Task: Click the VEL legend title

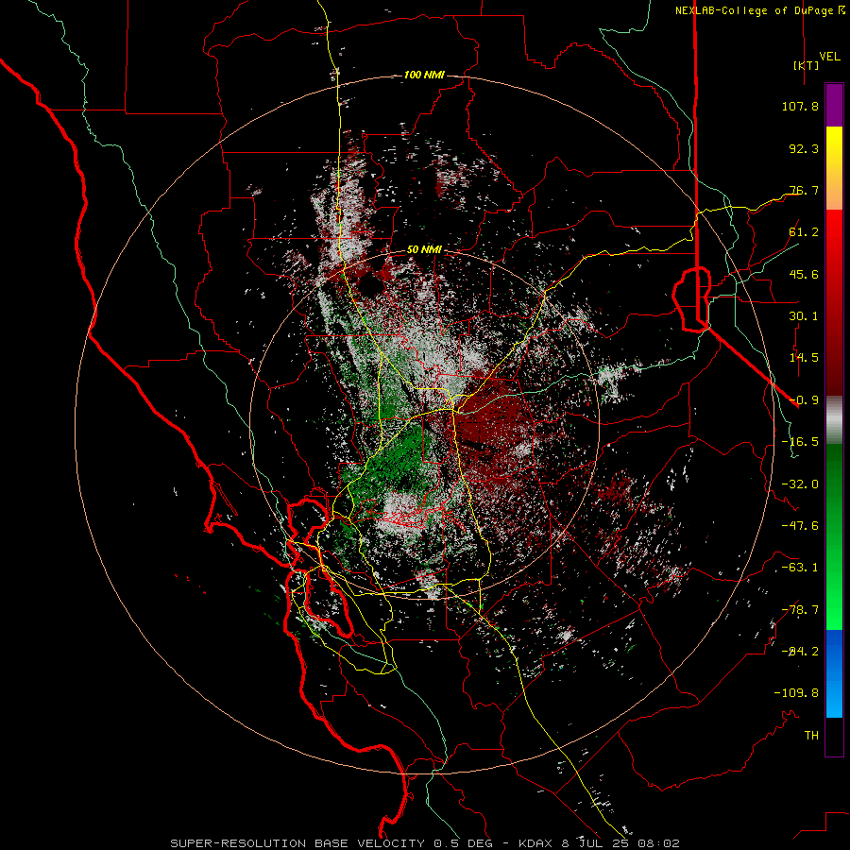Action: click(x=829, y=57)
